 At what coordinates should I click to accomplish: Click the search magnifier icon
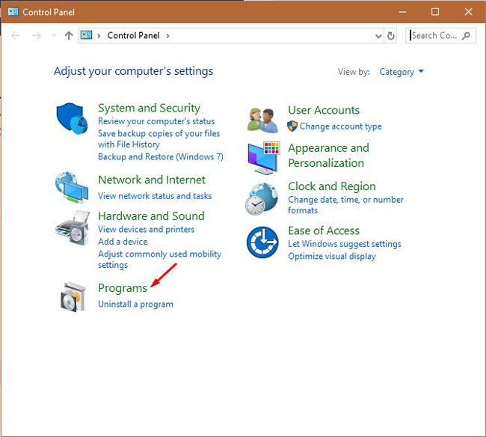click(x=466, y=36)
